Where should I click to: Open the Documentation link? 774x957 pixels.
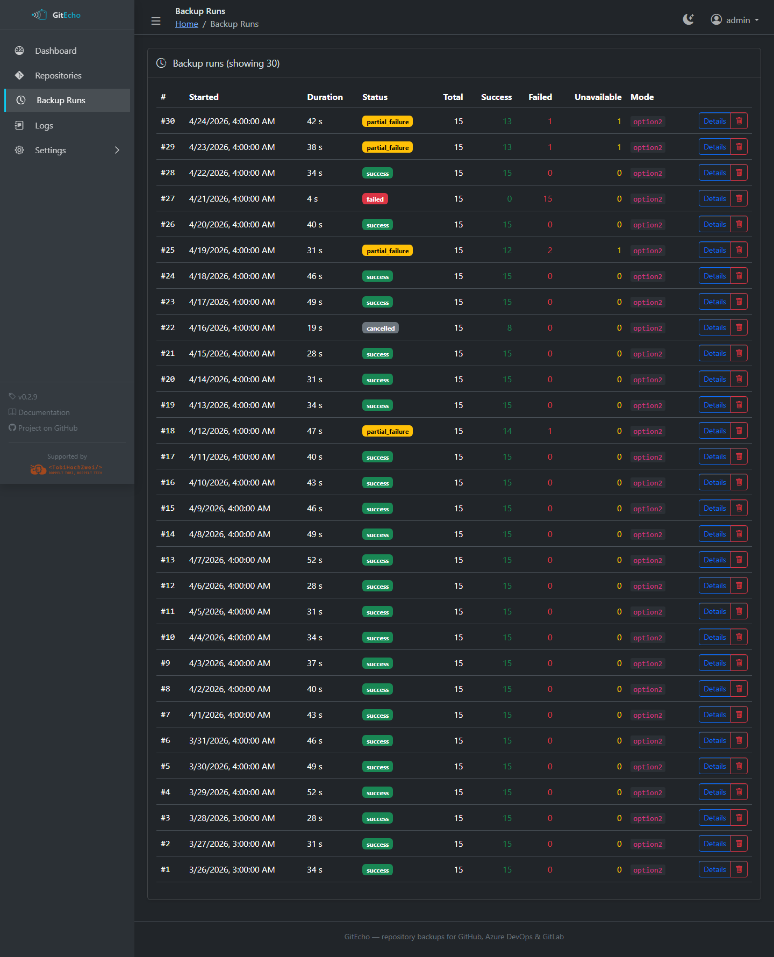point(44,413)
